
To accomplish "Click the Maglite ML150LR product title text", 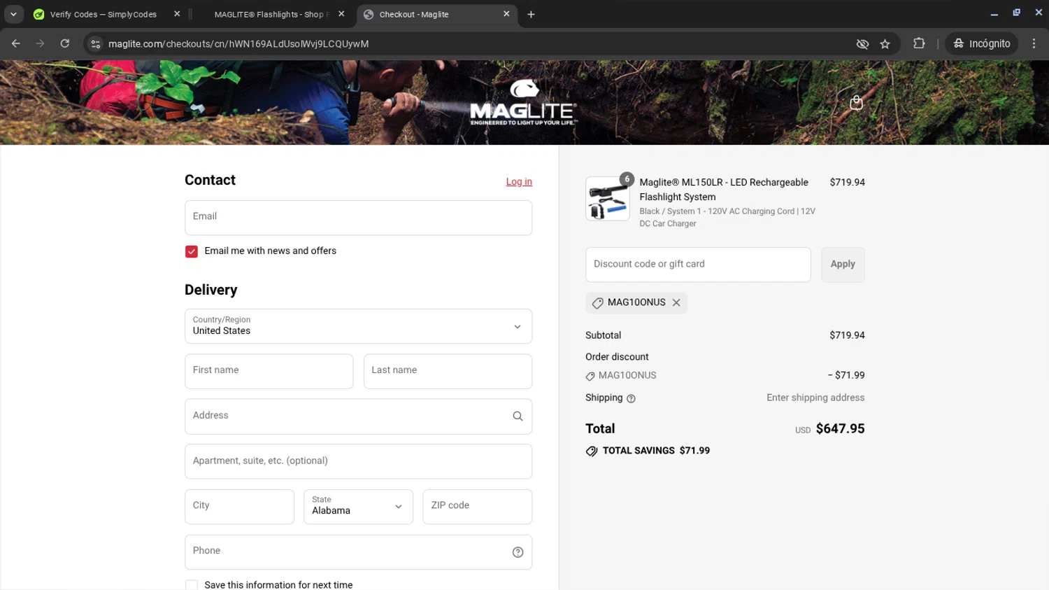I will [x=724, y=190].
